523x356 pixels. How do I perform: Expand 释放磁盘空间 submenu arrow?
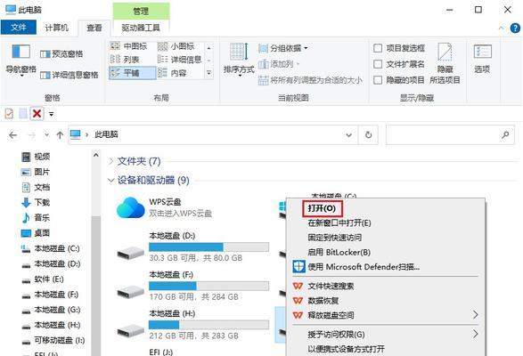pos(475,315)
